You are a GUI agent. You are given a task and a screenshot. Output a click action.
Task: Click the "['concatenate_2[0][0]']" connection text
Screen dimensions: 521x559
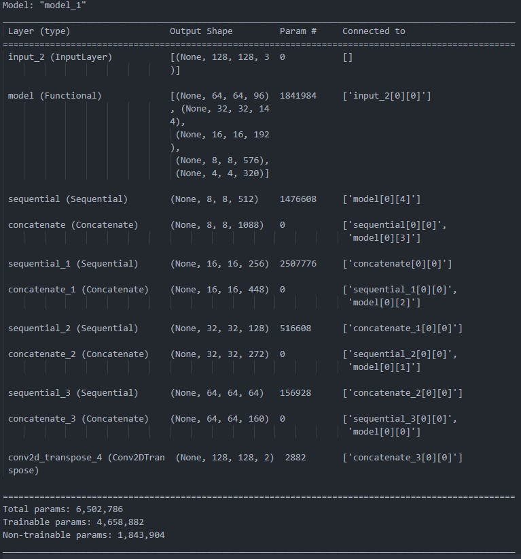402,393
